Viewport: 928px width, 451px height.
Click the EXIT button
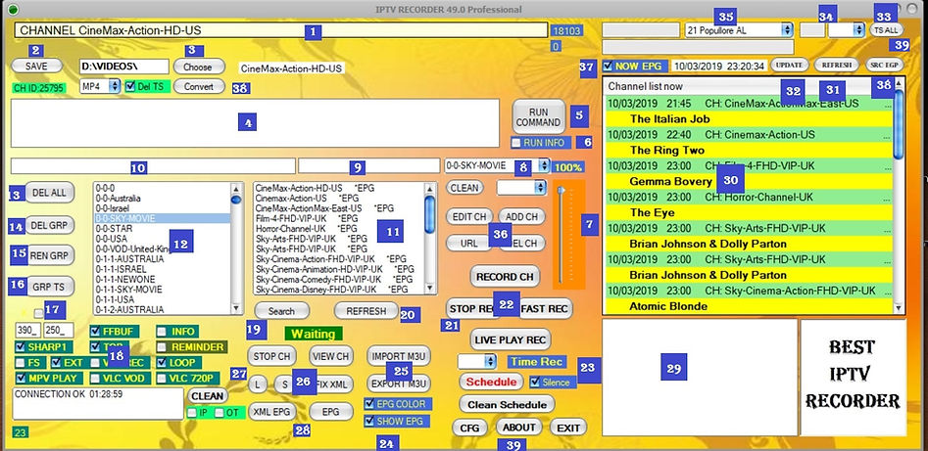tap(568, 428)
